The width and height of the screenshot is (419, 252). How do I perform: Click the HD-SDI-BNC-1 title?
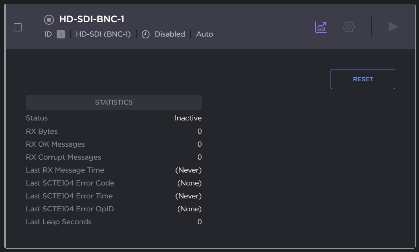point(91,20)
